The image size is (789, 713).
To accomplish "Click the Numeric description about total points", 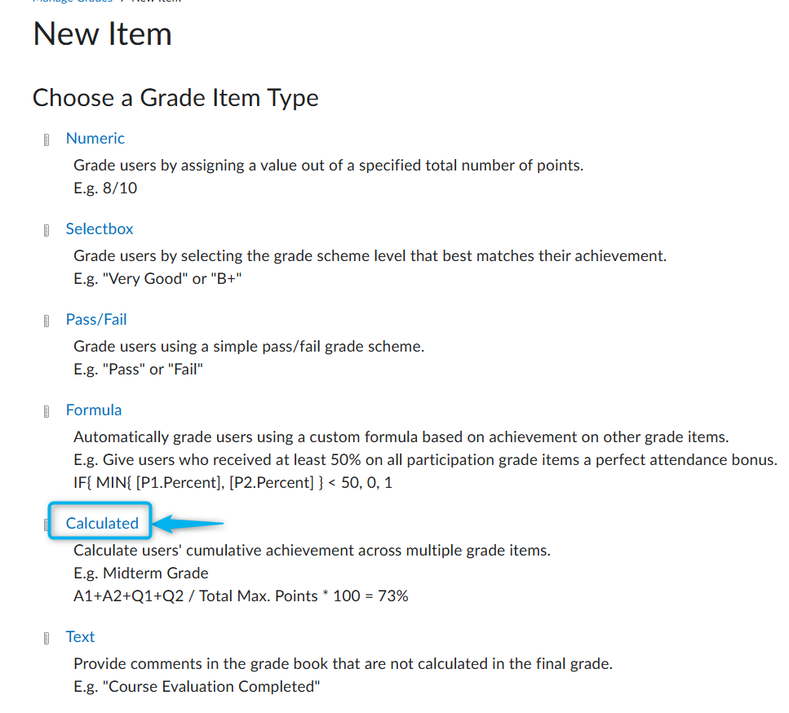I will click(x=329, y=166).
